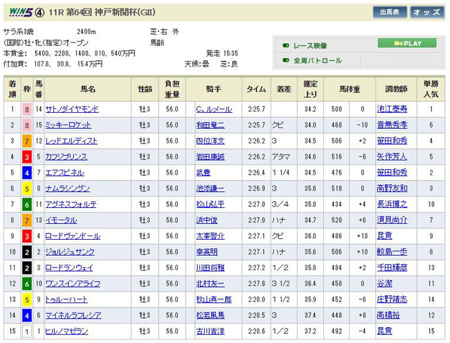Click the camera icon beside レース映像
The width and height of the screenshot is (450, 343).
pyautogui.click(x=285, y=46)
